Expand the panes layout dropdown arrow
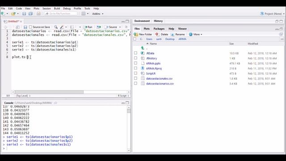 (x=88, y=14)
